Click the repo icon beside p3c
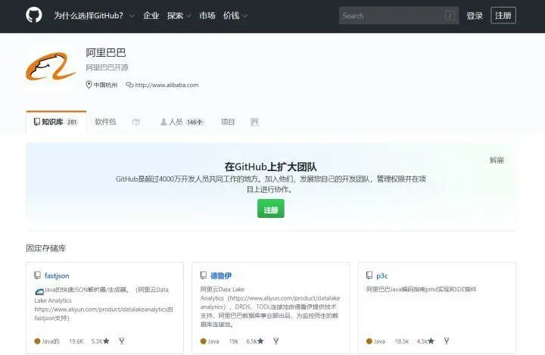 [369, 276]
